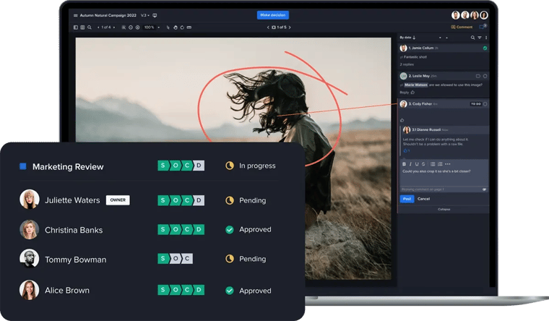Image resolution: width=549 pixels, height=321 pixels.
Task: Expand the 100% zoom level dropdown
Action: click(x=150, y=27)
